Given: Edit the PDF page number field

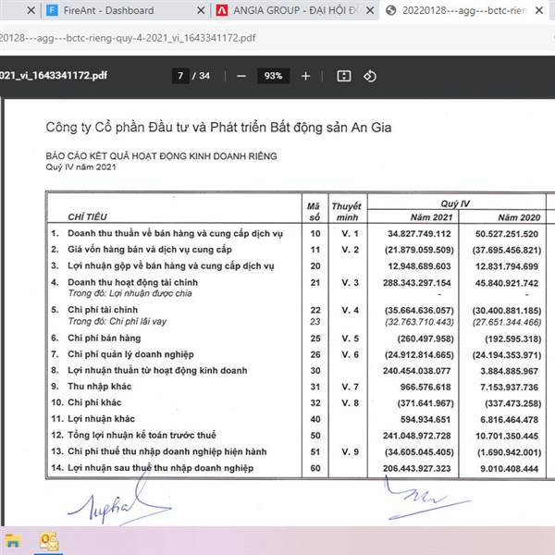Looking at the screenshot, I should [x=180, y=76].
